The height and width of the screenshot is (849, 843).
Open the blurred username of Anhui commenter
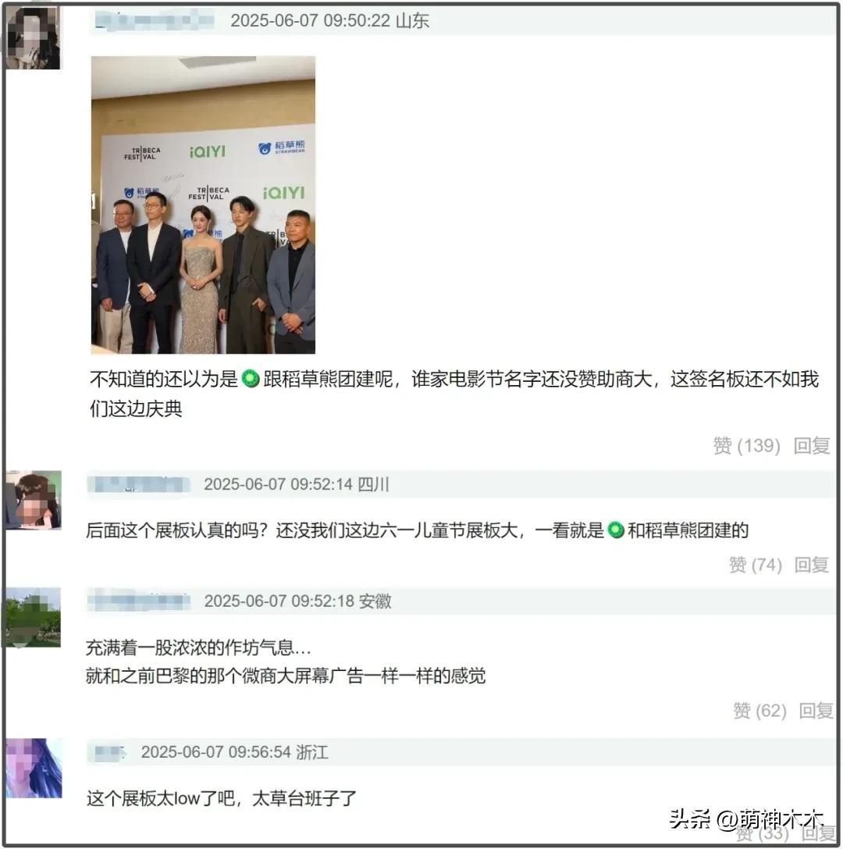pyautogui.click(x=139, y=601)
